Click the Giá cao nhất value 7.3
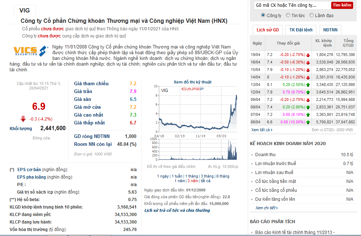 tap(133, 115)
